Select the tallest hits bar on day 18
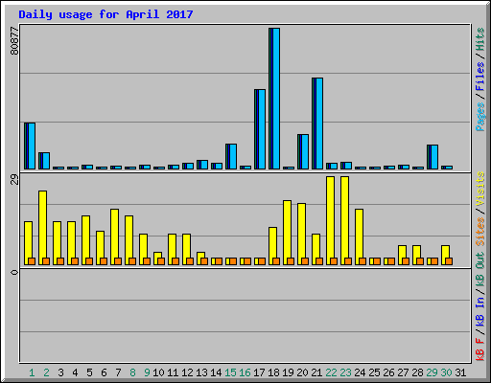This screenshot has width=491, height=383. coord(274,99)
